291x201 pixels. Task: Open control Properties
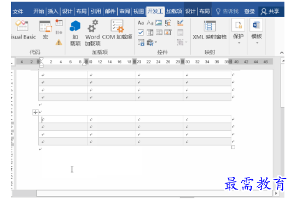180,33
